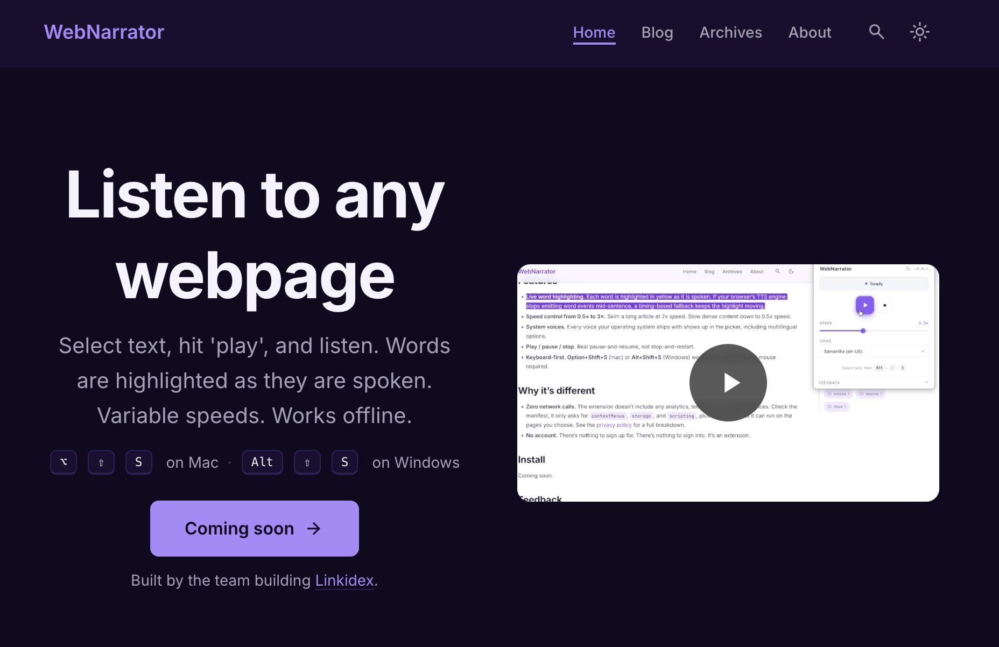Click the moon icon in the popup header

click(908, 269)
